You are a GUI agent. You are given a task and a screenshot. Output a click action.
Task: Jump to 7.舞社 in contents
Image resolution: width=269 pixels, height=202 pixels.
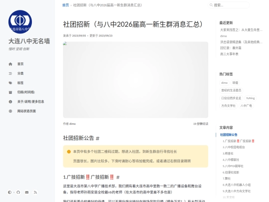click(x=227, y=179)
